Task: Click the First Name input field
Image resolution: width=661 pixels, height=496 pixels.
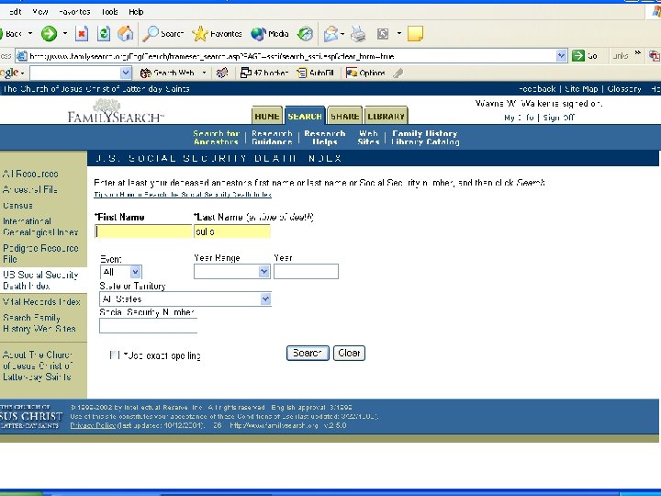Action: (x=143, y=231)
